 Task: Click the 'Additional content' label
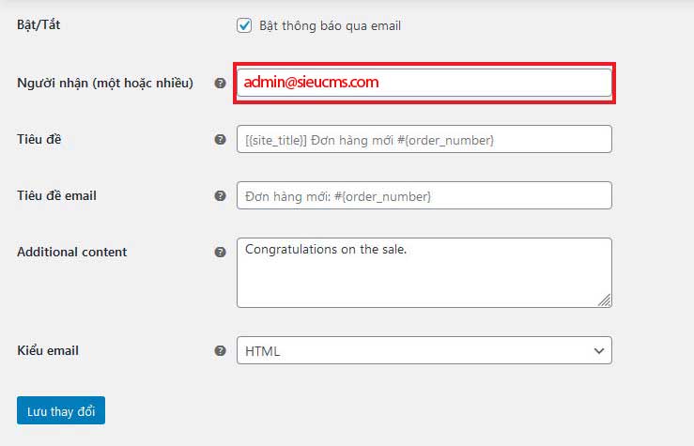[71, 252]
